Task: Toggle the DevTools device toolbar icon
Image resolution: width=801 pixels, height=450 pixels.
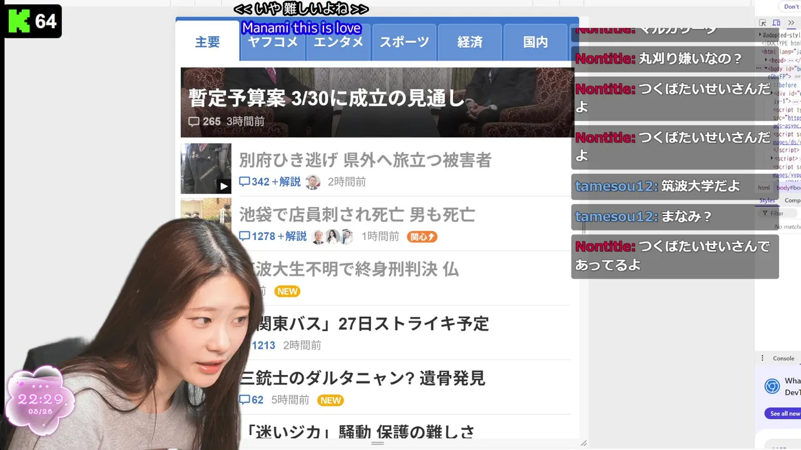Action: [x=778, y=23]
